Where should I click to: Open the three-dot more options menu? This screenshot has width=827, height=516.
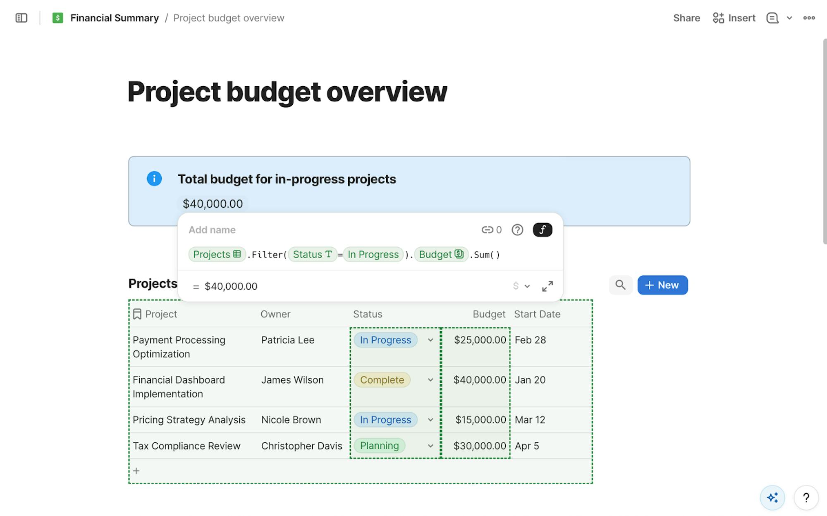809,18
